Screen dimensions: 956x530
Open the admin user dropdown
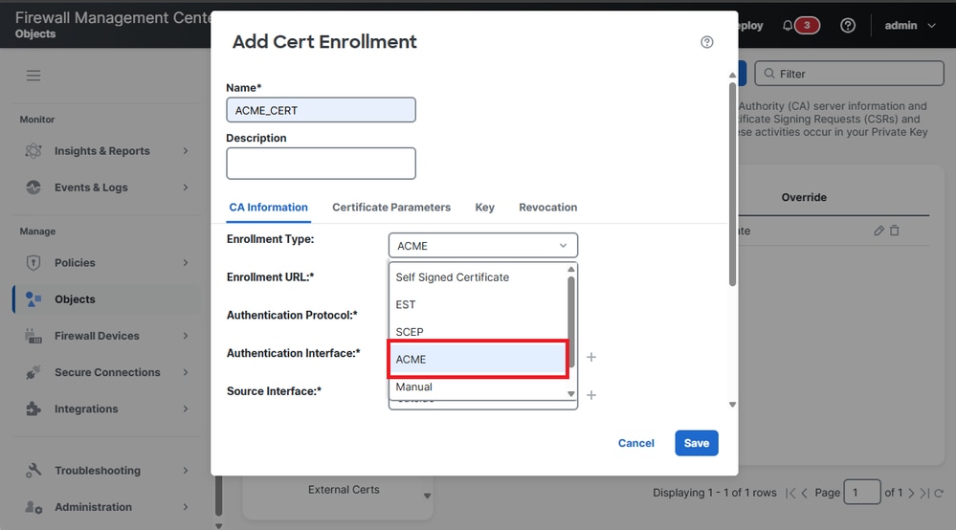point(909,26)
